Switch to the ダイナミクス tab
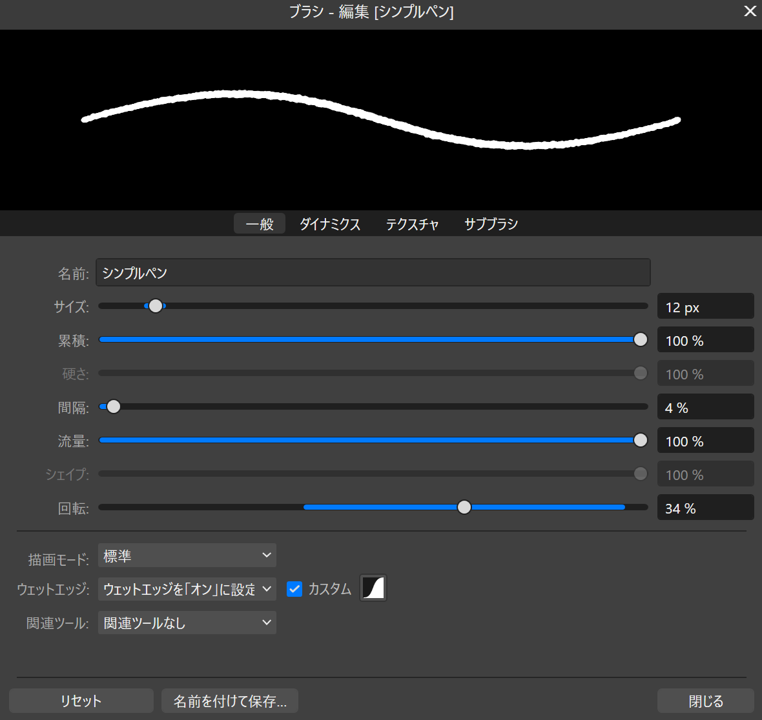This screenshot has height=720, width=762. pyautogui.click(x=329, y=224)
